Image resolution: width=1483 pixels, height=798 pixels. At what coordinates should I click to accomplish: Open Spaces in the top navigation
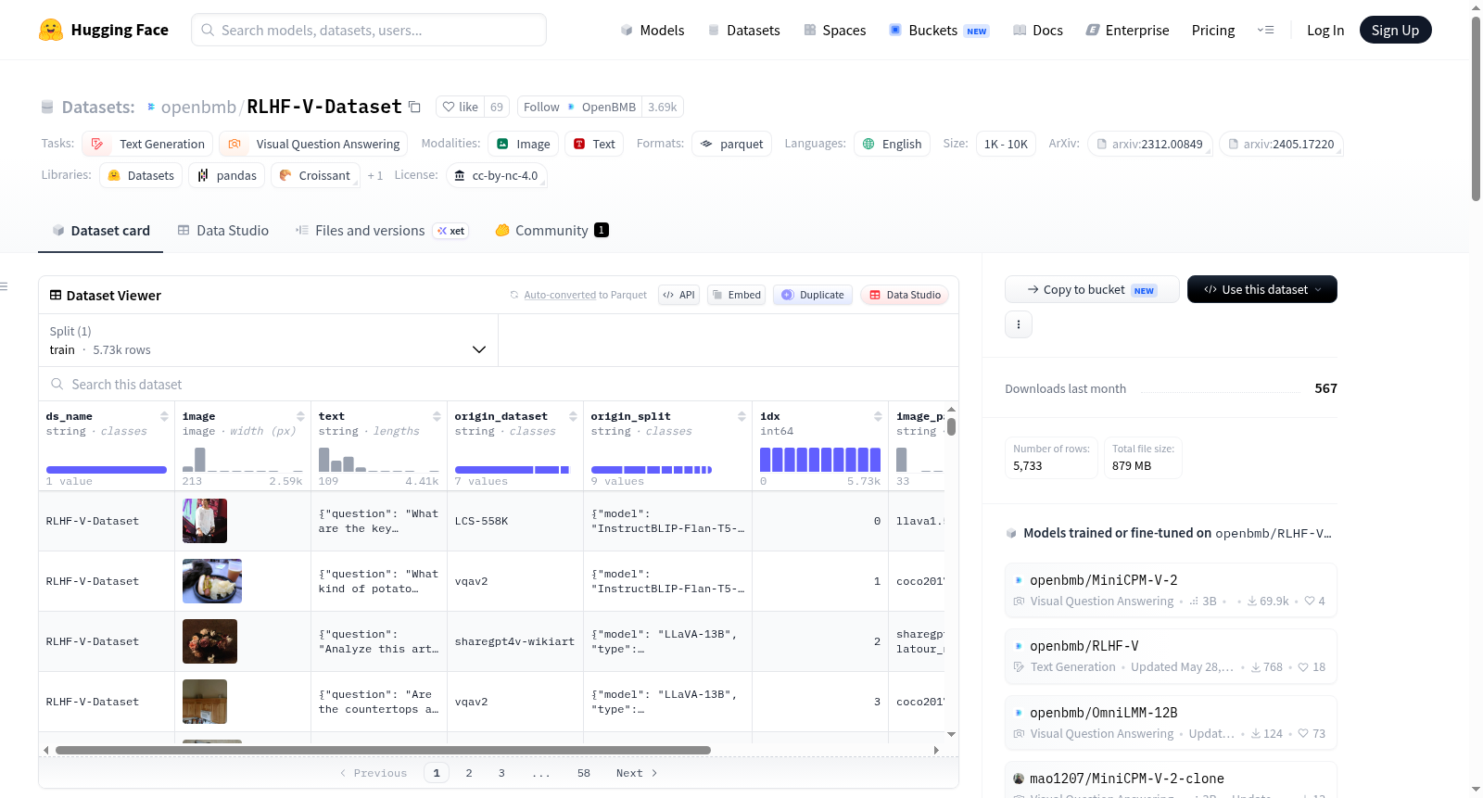pyautogui.click(x=834, y=31)
